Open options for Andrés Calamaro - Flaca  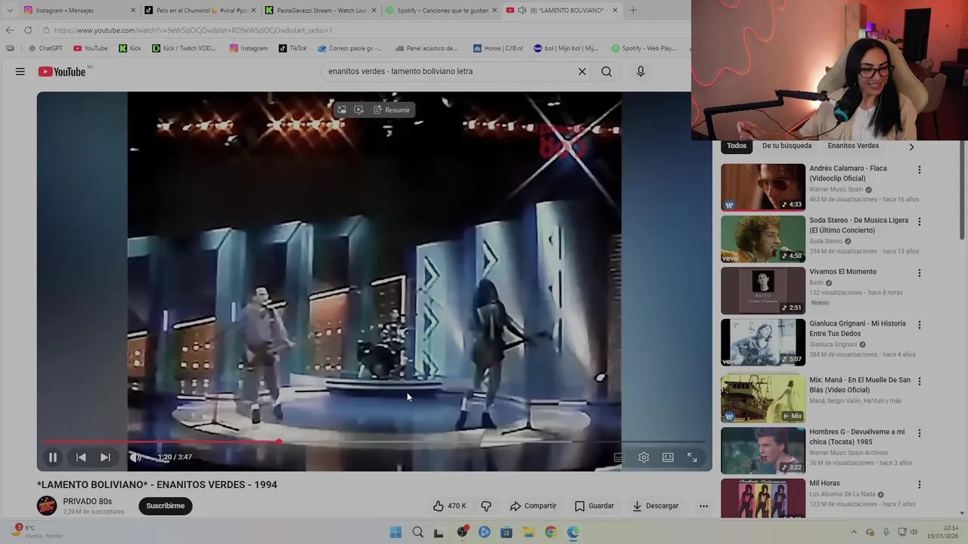(x=920, y=170)
